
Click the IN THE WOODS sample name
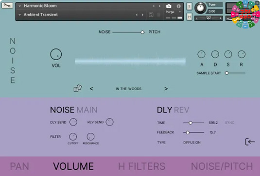[x=129, y=89]
